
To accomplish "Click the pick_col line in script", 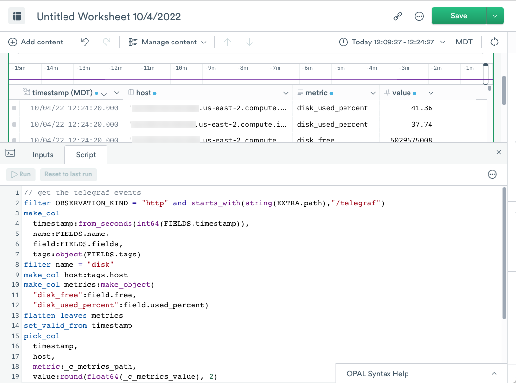I will (42, 336).
